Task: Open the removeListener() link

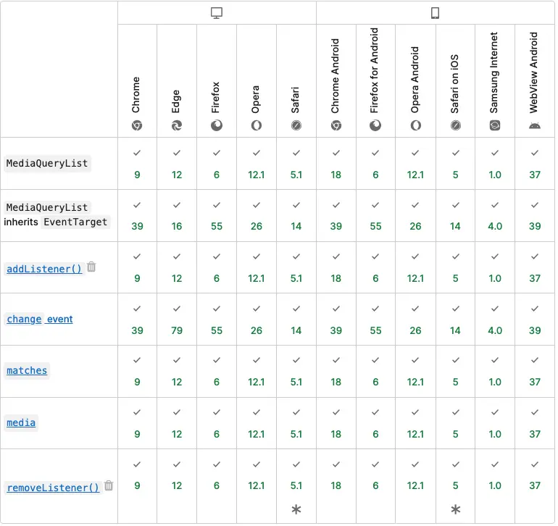Action: click(53, 488)
